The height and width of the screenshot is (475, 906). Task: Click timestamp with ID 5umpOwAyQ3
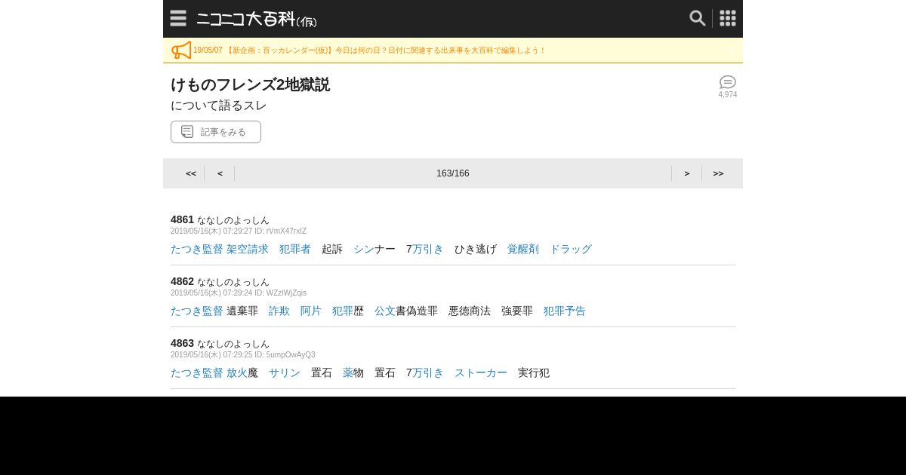pos(243,355)
